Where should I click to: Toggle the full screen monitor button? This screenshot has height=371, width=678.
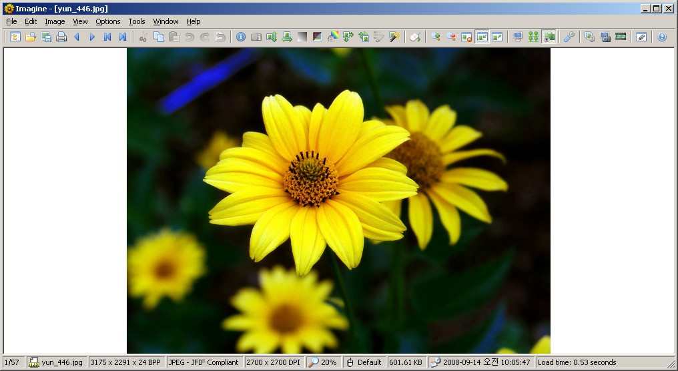coord(518,37)
